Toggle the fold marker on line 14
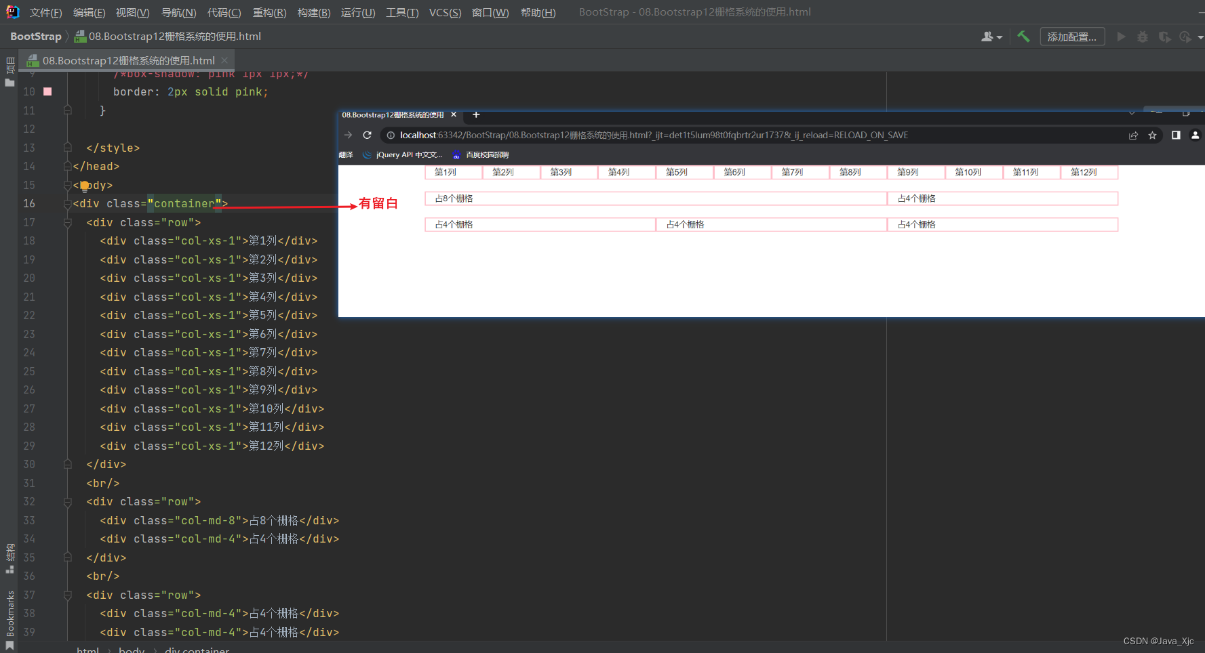The width and height of the screenshot is (1205, 653). pyautogui.click(x=67, y=166)
